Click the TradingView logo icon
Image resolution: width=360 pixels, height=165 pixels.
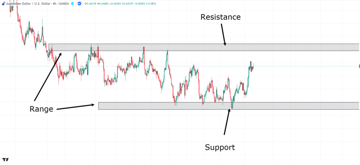pyautogui.click(x=7, y=160)
